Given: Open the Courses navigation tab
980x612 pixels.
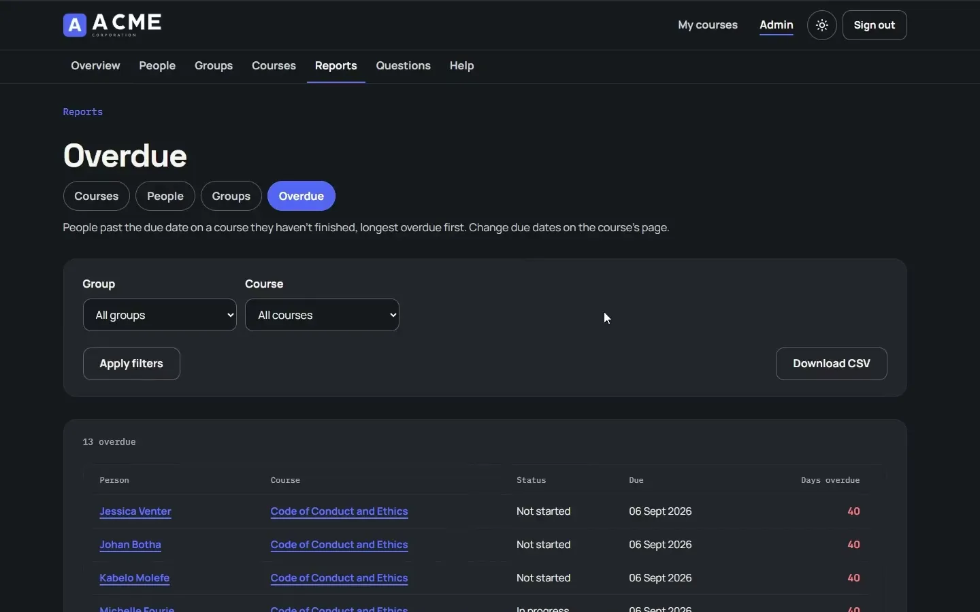Looking at the screenshot, I should coord(274,67).
